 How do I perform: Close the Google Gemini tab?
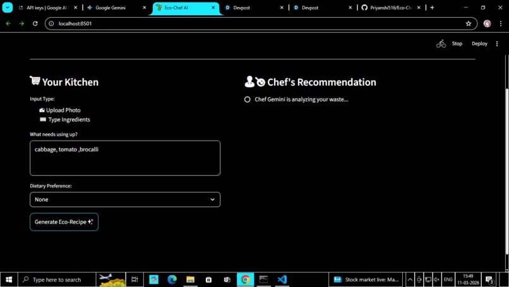click(x=145, y=8)
